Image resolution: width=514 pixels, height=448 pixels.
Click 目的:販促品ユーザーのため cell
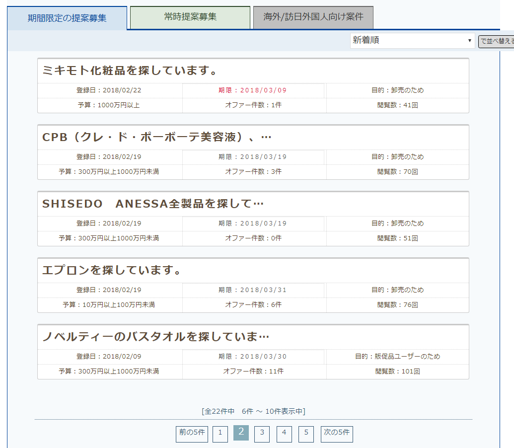click(398, 357)
